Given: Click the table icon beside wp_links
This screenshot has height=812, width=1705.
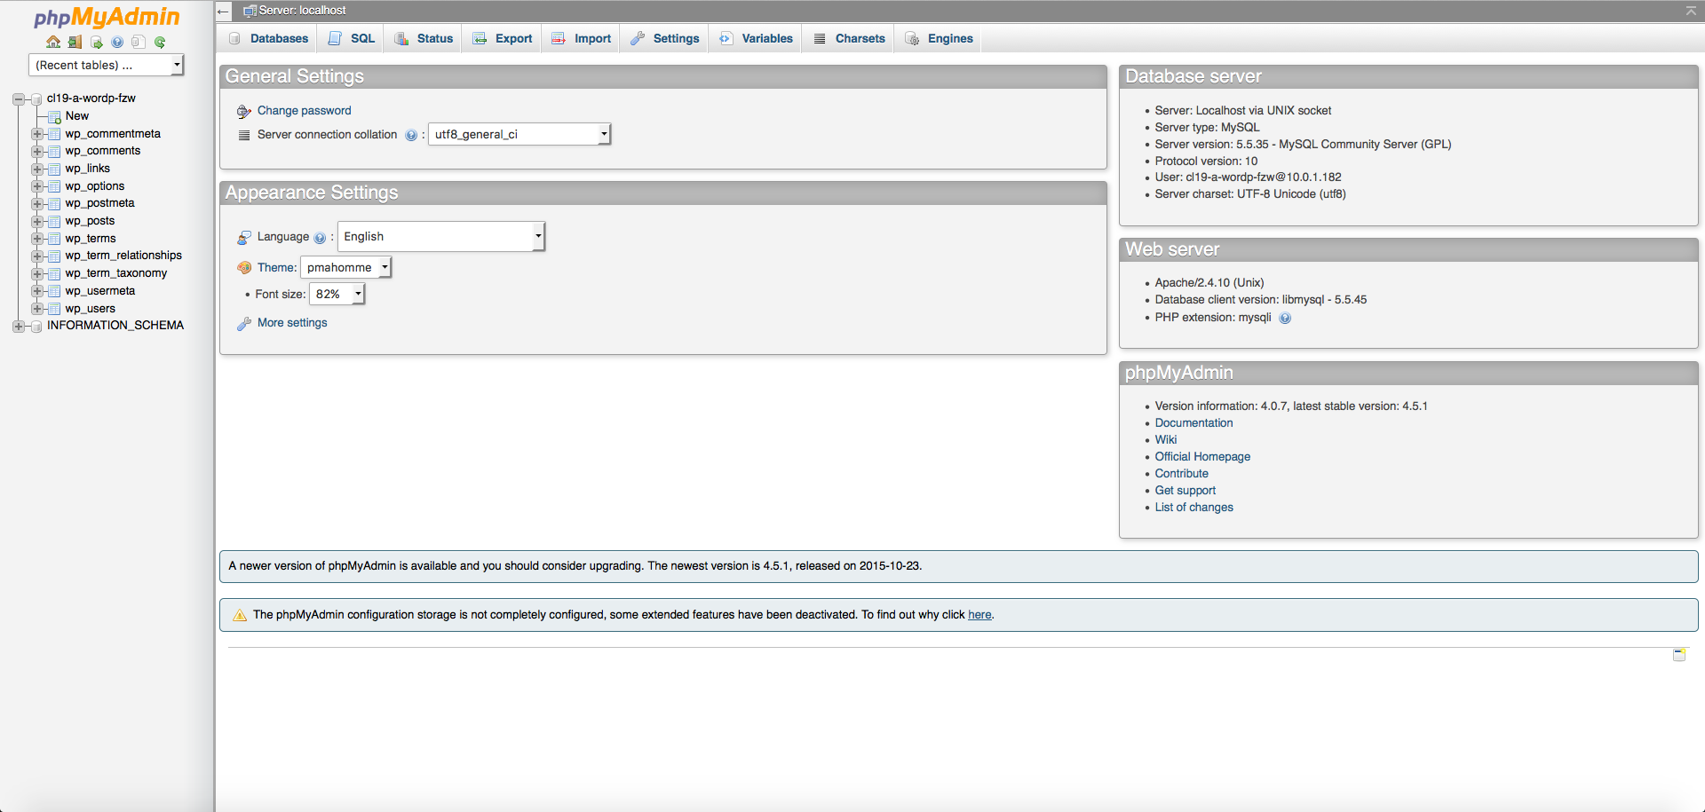Looking at the screenshot, I should 54,169.
